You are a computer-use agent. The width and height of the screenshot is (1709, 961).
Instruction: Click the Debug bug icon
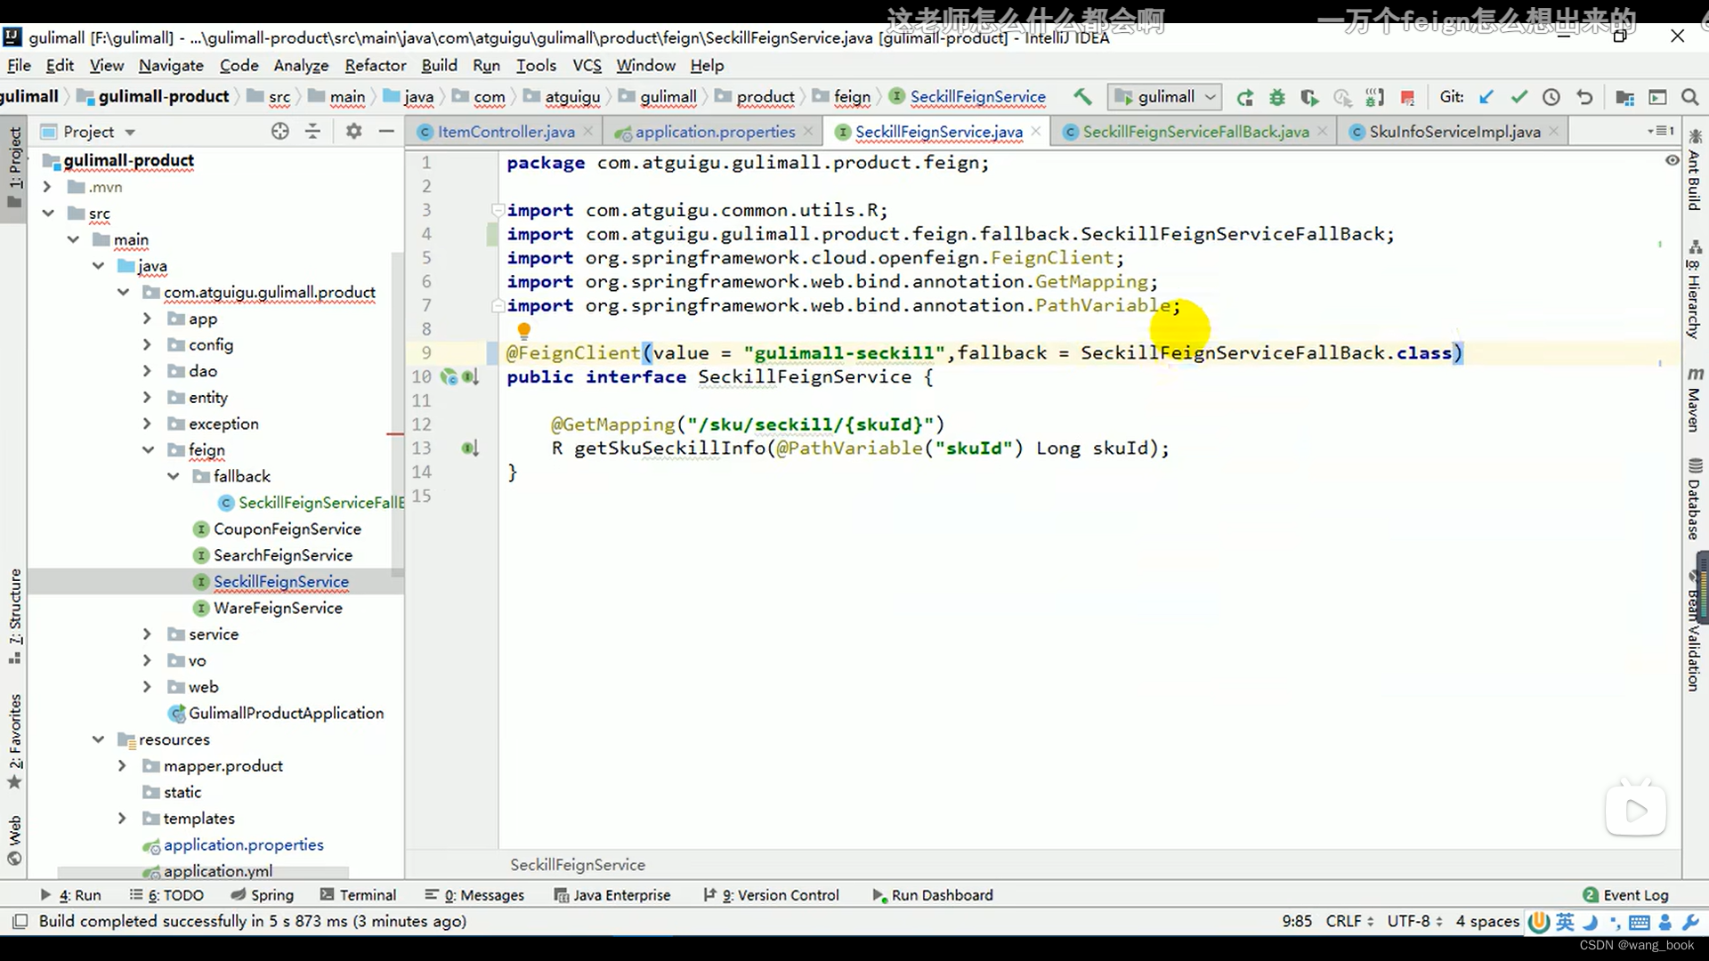pyautogui.click(x=1277, y=97)
